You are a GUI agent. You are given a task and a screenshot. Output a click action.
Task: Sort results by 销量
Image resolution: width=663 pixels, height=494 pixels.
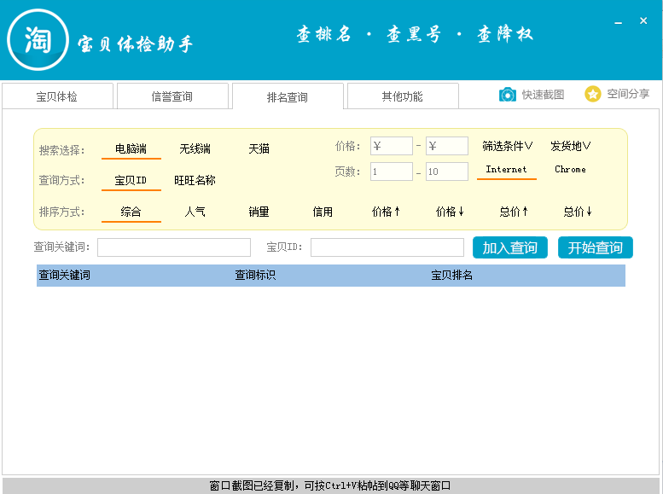click(x=259, y=212)
